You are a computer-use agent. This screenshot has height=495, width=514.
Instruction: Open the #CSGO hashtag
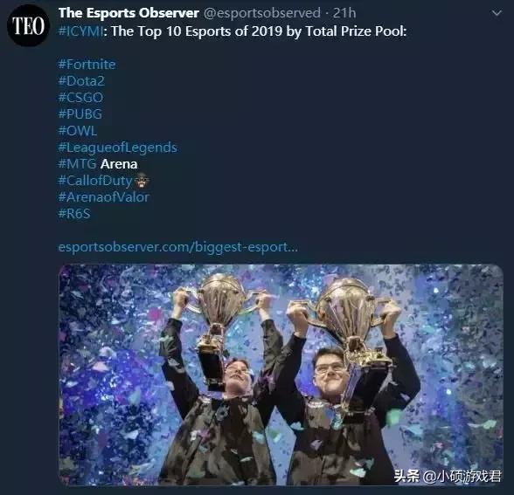point(80,98)
